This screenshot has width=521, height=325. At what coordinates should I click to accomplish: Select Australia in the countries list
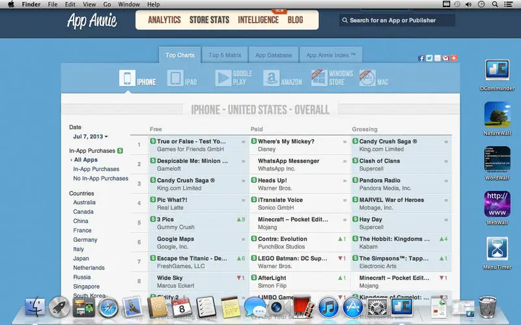point(85,202)
